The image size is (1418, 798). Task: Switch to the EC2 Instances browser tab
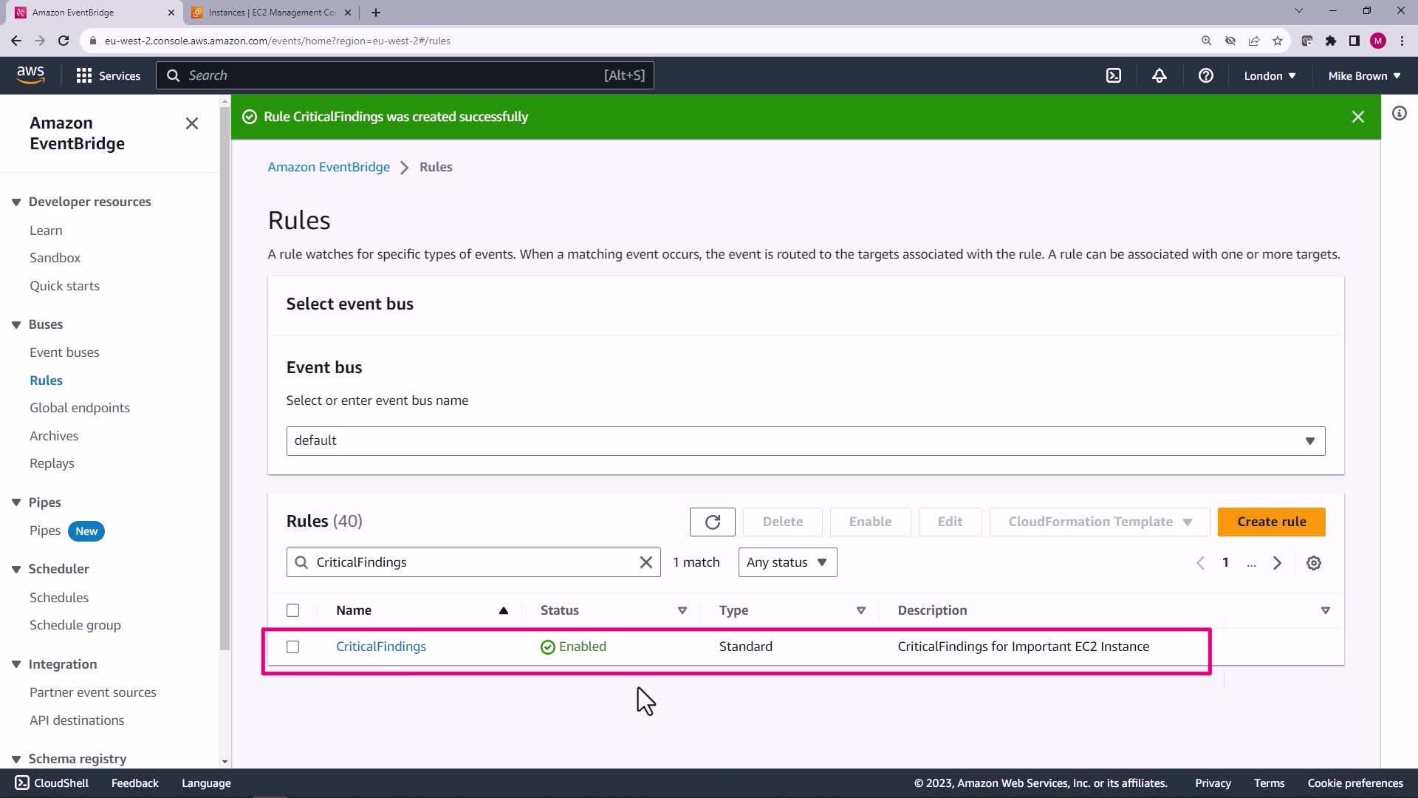pyautogui.click(x=270, y=13)
